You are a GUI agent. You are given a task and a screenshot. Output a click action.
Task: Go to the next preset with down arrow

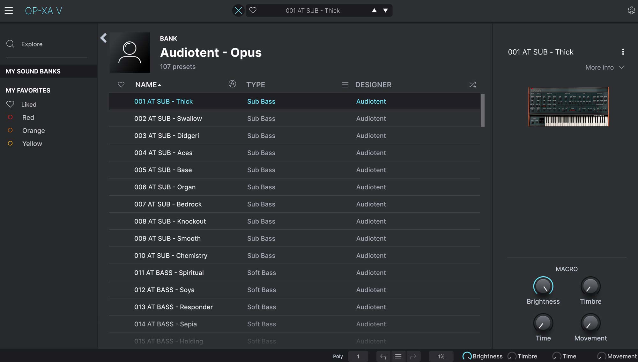(x=385, y=11)
